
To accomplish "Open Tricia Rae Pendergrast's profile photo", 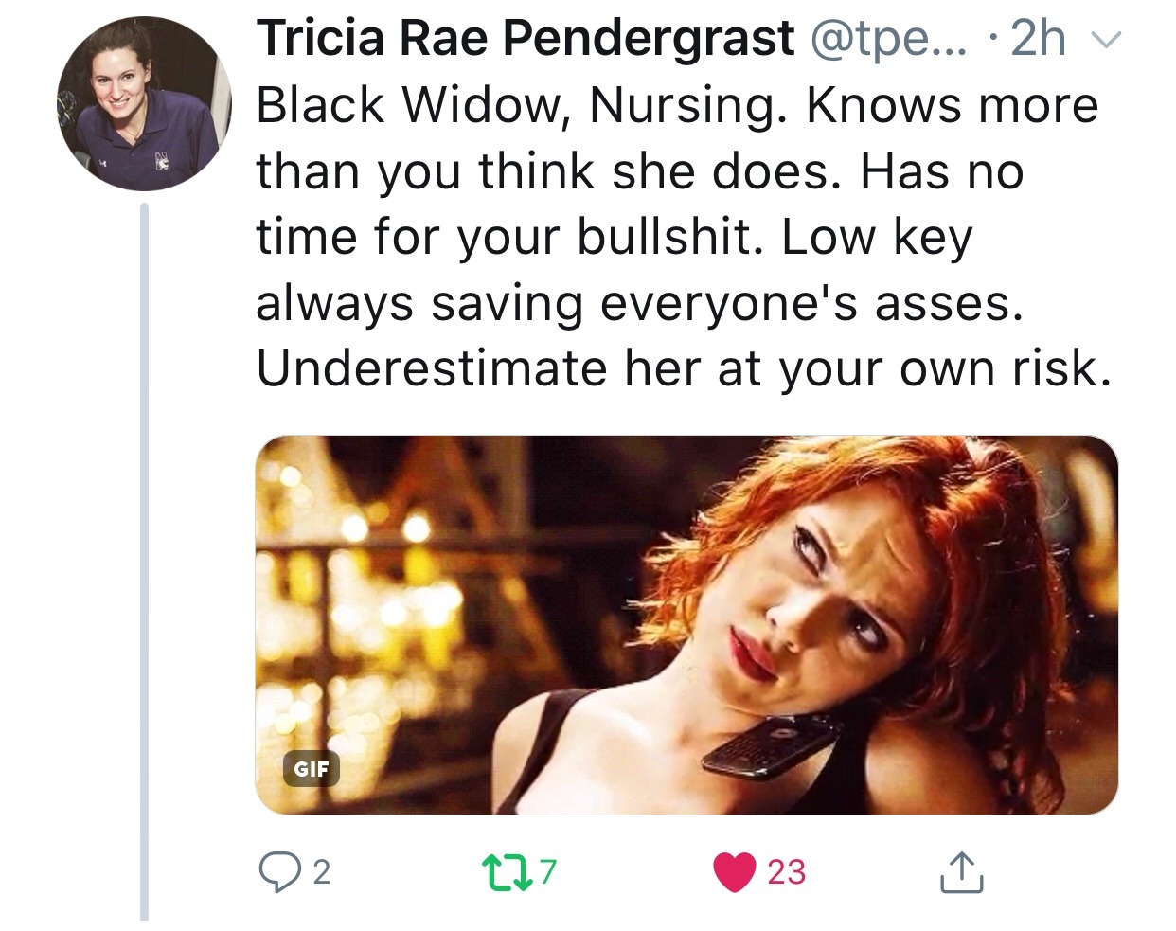I will coord(145,104).
